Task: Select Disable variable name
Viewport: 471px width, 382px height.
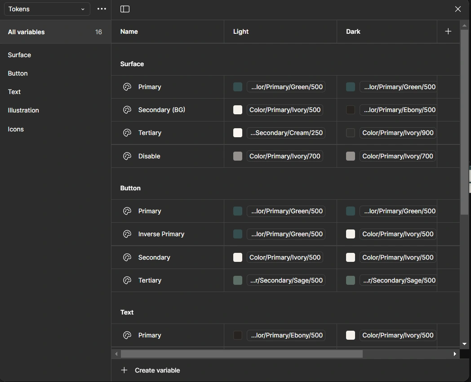Action: (149, 156)
